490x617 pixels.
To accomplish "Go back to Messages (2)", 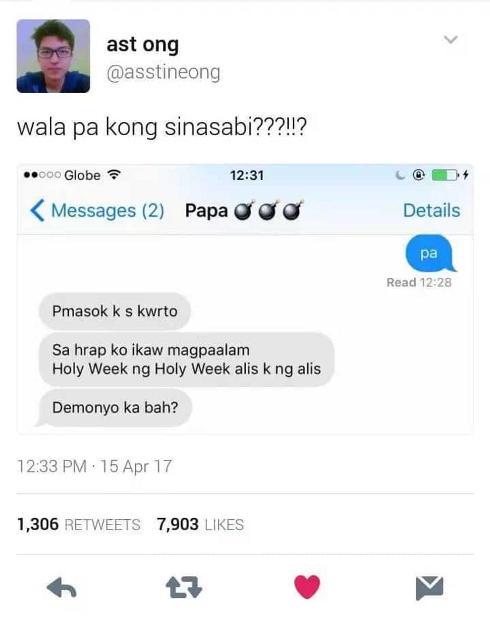I will pos(97,211).
